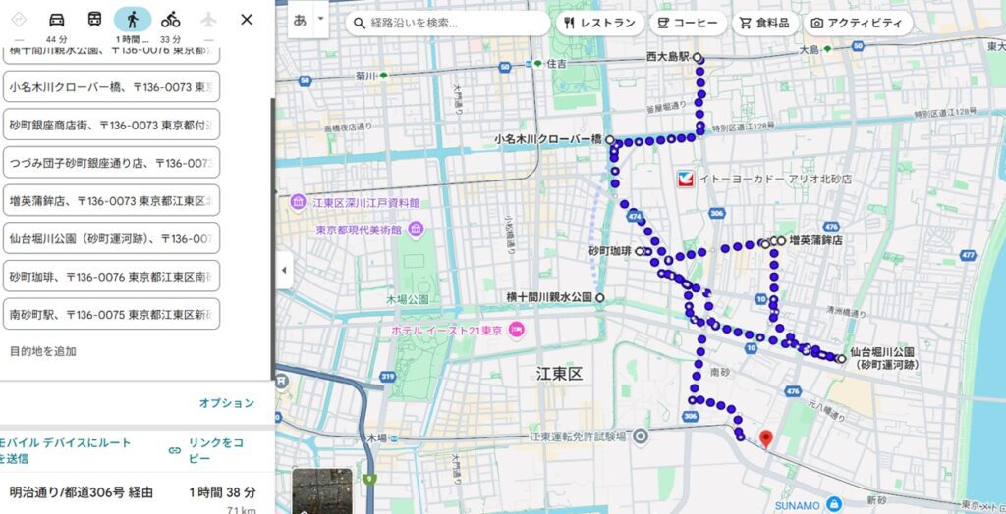
Task: Click the 砂町珈琲 waypoint input field
Action: click(x=110, y=277)
